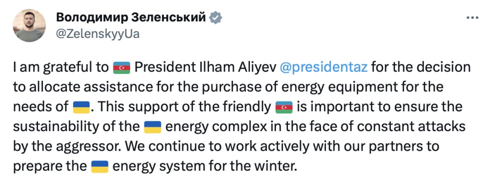Click the phrase 'allocate assistance'

(x=92, y=88)
